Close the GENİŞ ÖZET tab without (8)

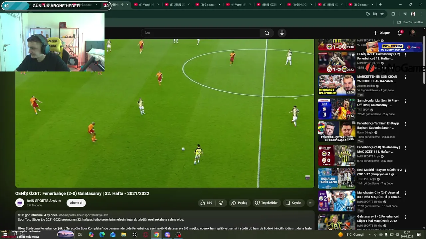[x=281, y=5]
